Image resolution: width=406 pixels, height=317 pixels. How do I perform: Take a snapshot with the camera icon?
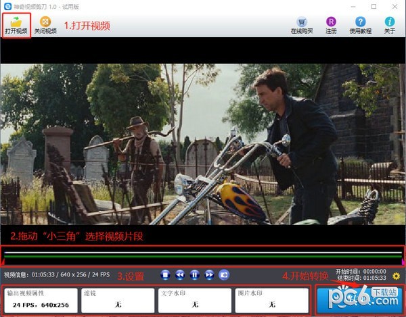(224, 274)
